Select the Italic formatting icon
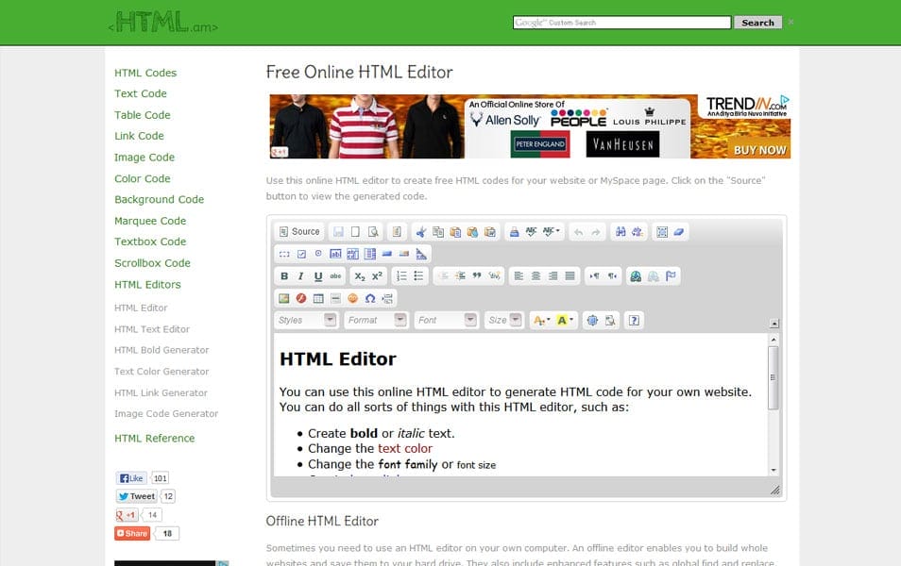This screenshot has height=566, width=901. 300,275
